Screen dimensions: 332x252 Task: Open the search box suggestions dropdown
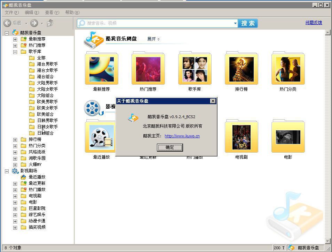[x=235, y=23]
